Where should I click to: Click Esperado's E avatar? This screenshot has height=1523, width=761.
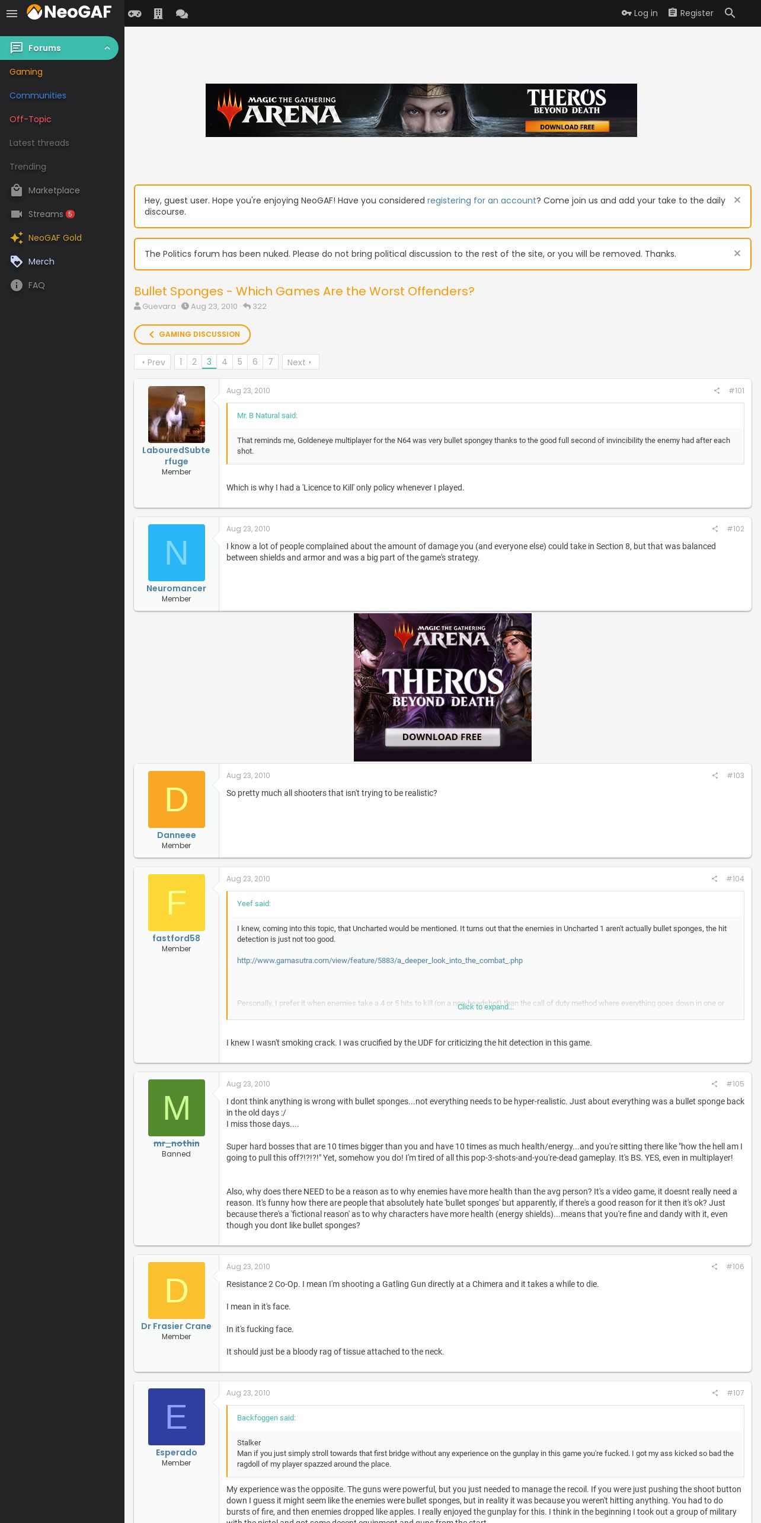(177, 1417)
